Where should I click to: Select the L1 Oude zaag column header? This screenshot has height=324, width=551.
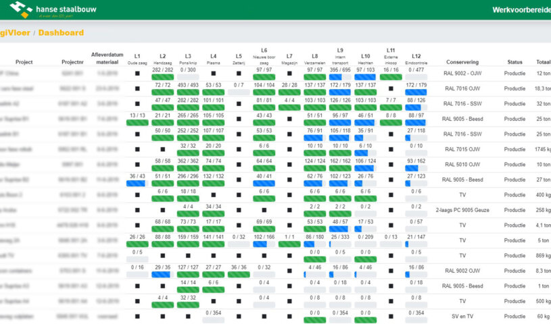[x=137, y=59]
